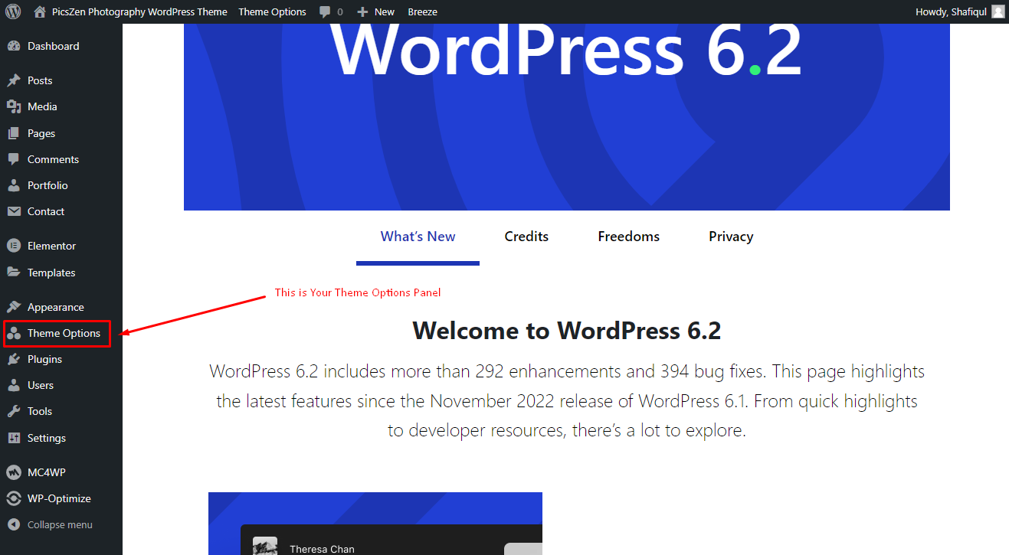Switch to the Privacy tab
Viewport: 1009px width, 555px height.
pos(731,237)
